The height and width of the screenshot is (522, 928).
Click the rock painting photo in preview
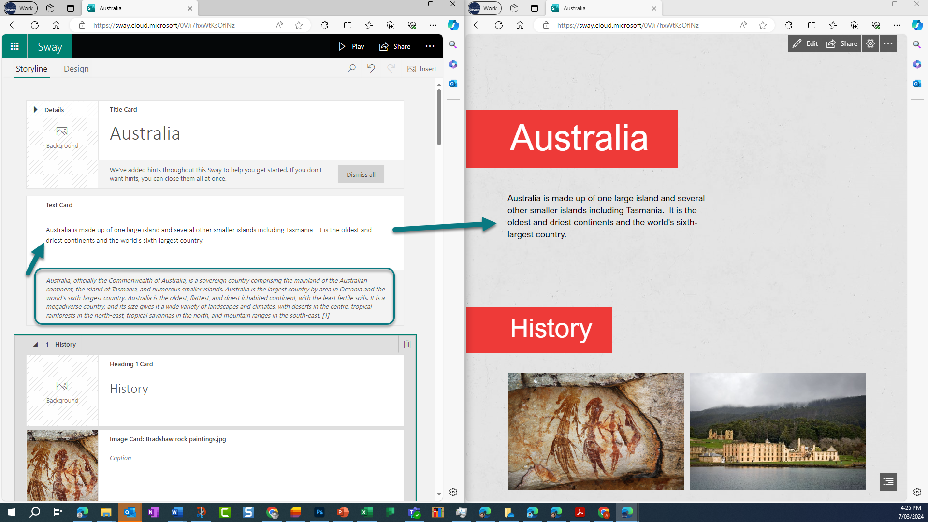[595, 431]
